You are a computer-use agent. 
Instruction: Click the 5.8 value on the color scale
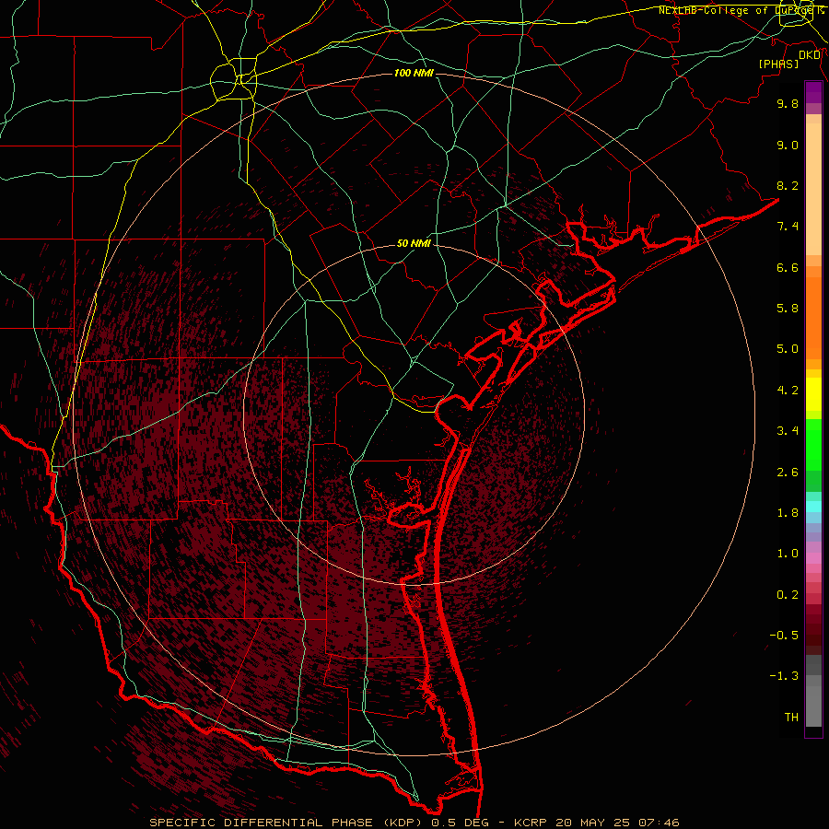(x=788, y=309)
